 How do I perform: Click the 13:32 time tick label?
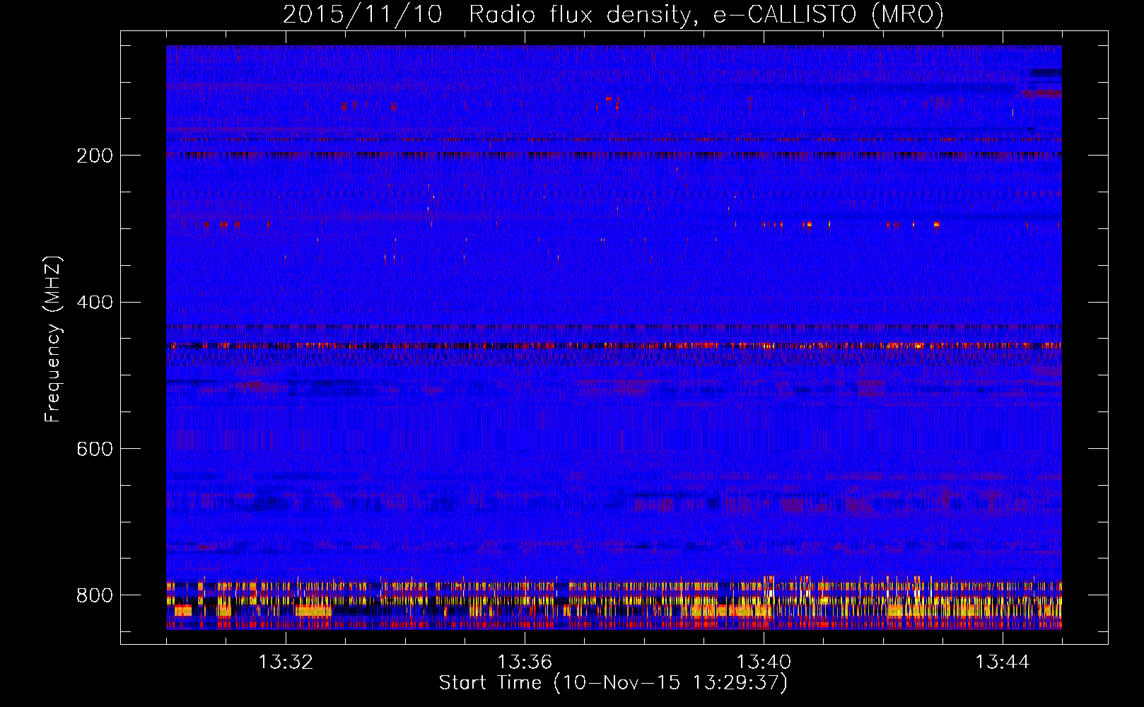pos(286,662)
